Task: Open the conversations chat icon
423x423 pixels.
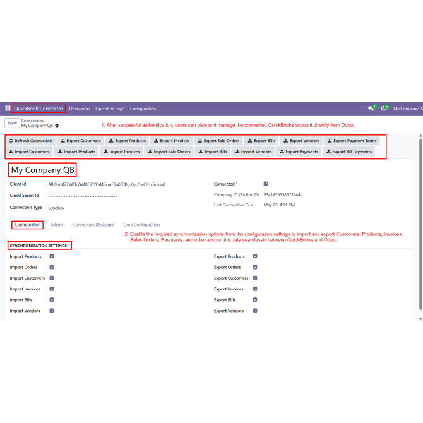Action: [x=371, y=109]
